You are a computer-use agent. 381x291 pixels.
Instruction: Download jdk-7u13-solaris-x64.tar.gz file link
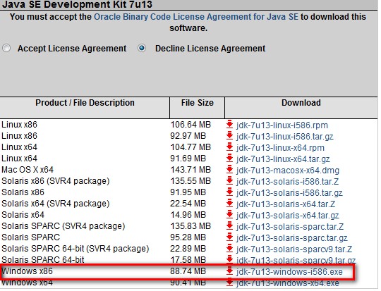(287, 216)
